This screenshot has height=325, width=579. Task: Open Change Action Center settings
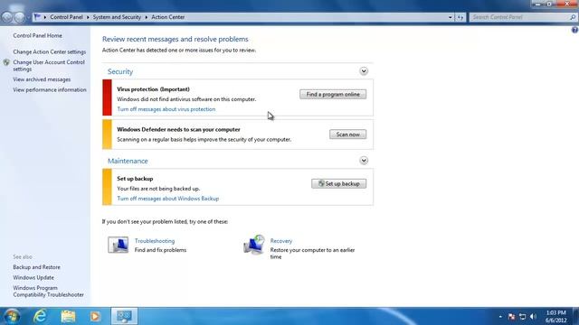tap(50, 52)
